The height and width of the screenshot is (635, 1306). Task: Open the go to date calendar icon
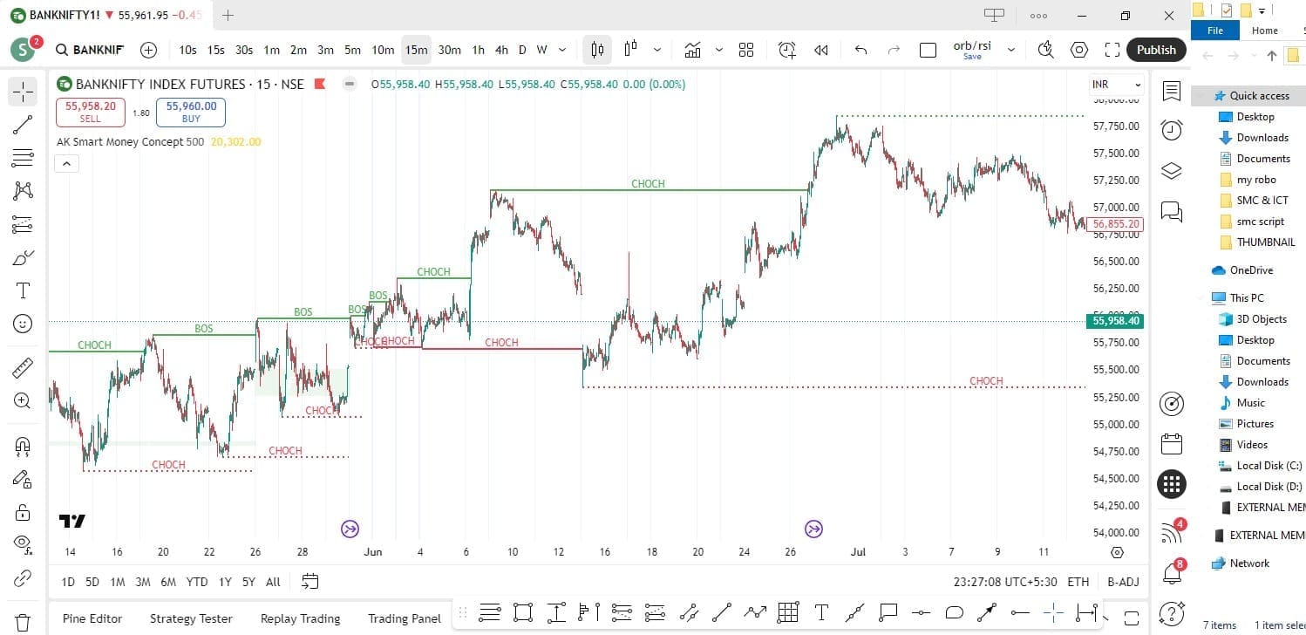pyautogui.click(x=309, y=582)
